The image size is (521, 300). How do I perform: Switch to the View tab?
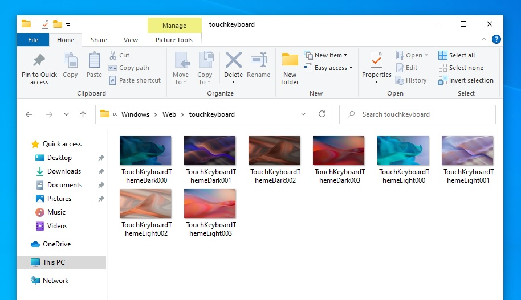[131, 40]
